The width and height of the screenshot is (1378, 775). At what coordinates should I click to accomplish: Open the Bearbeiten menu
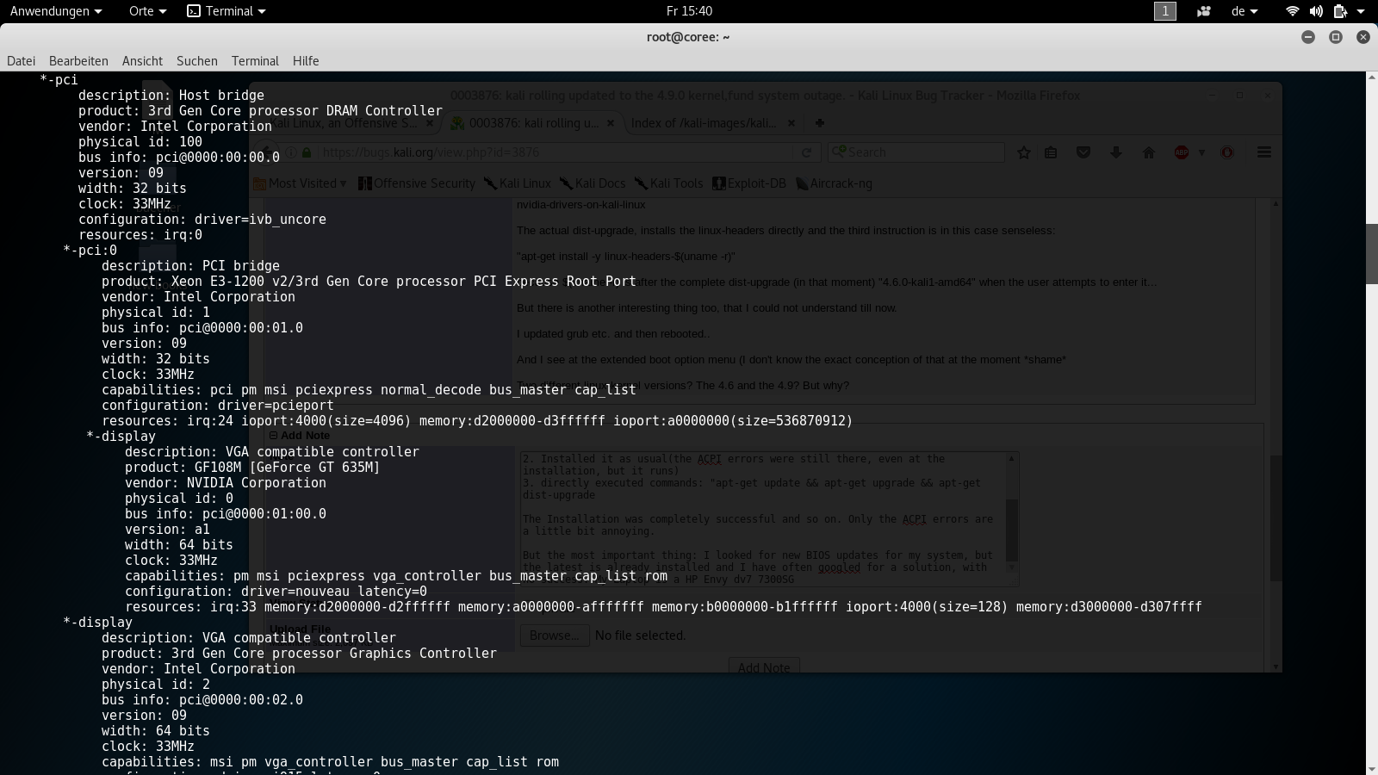coord(78,61)
